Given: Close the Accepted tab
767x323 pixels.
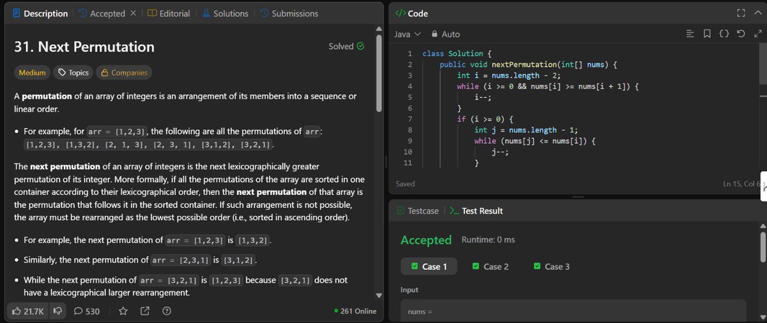Looking at the screenshot, I should click(x=133, y=13).
